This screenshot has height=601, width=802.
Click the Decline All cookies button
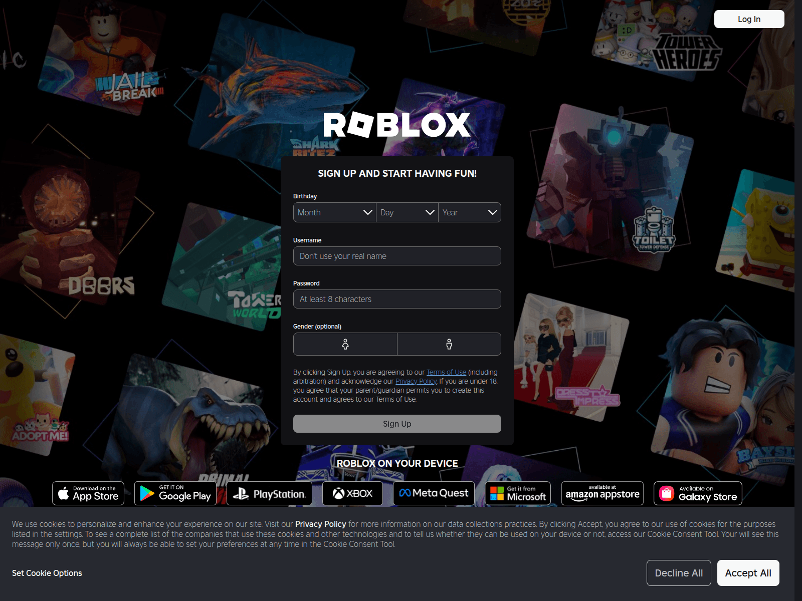[x=679, y=573]
